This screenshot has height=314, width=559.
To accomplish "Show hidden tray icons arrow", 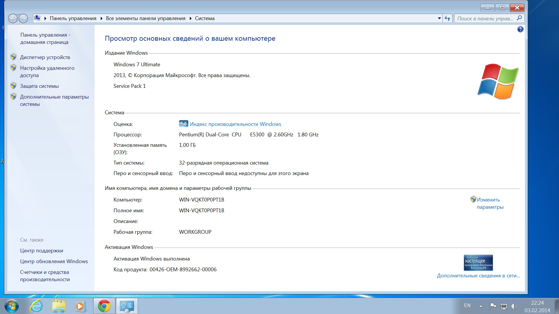I will 481,306.
